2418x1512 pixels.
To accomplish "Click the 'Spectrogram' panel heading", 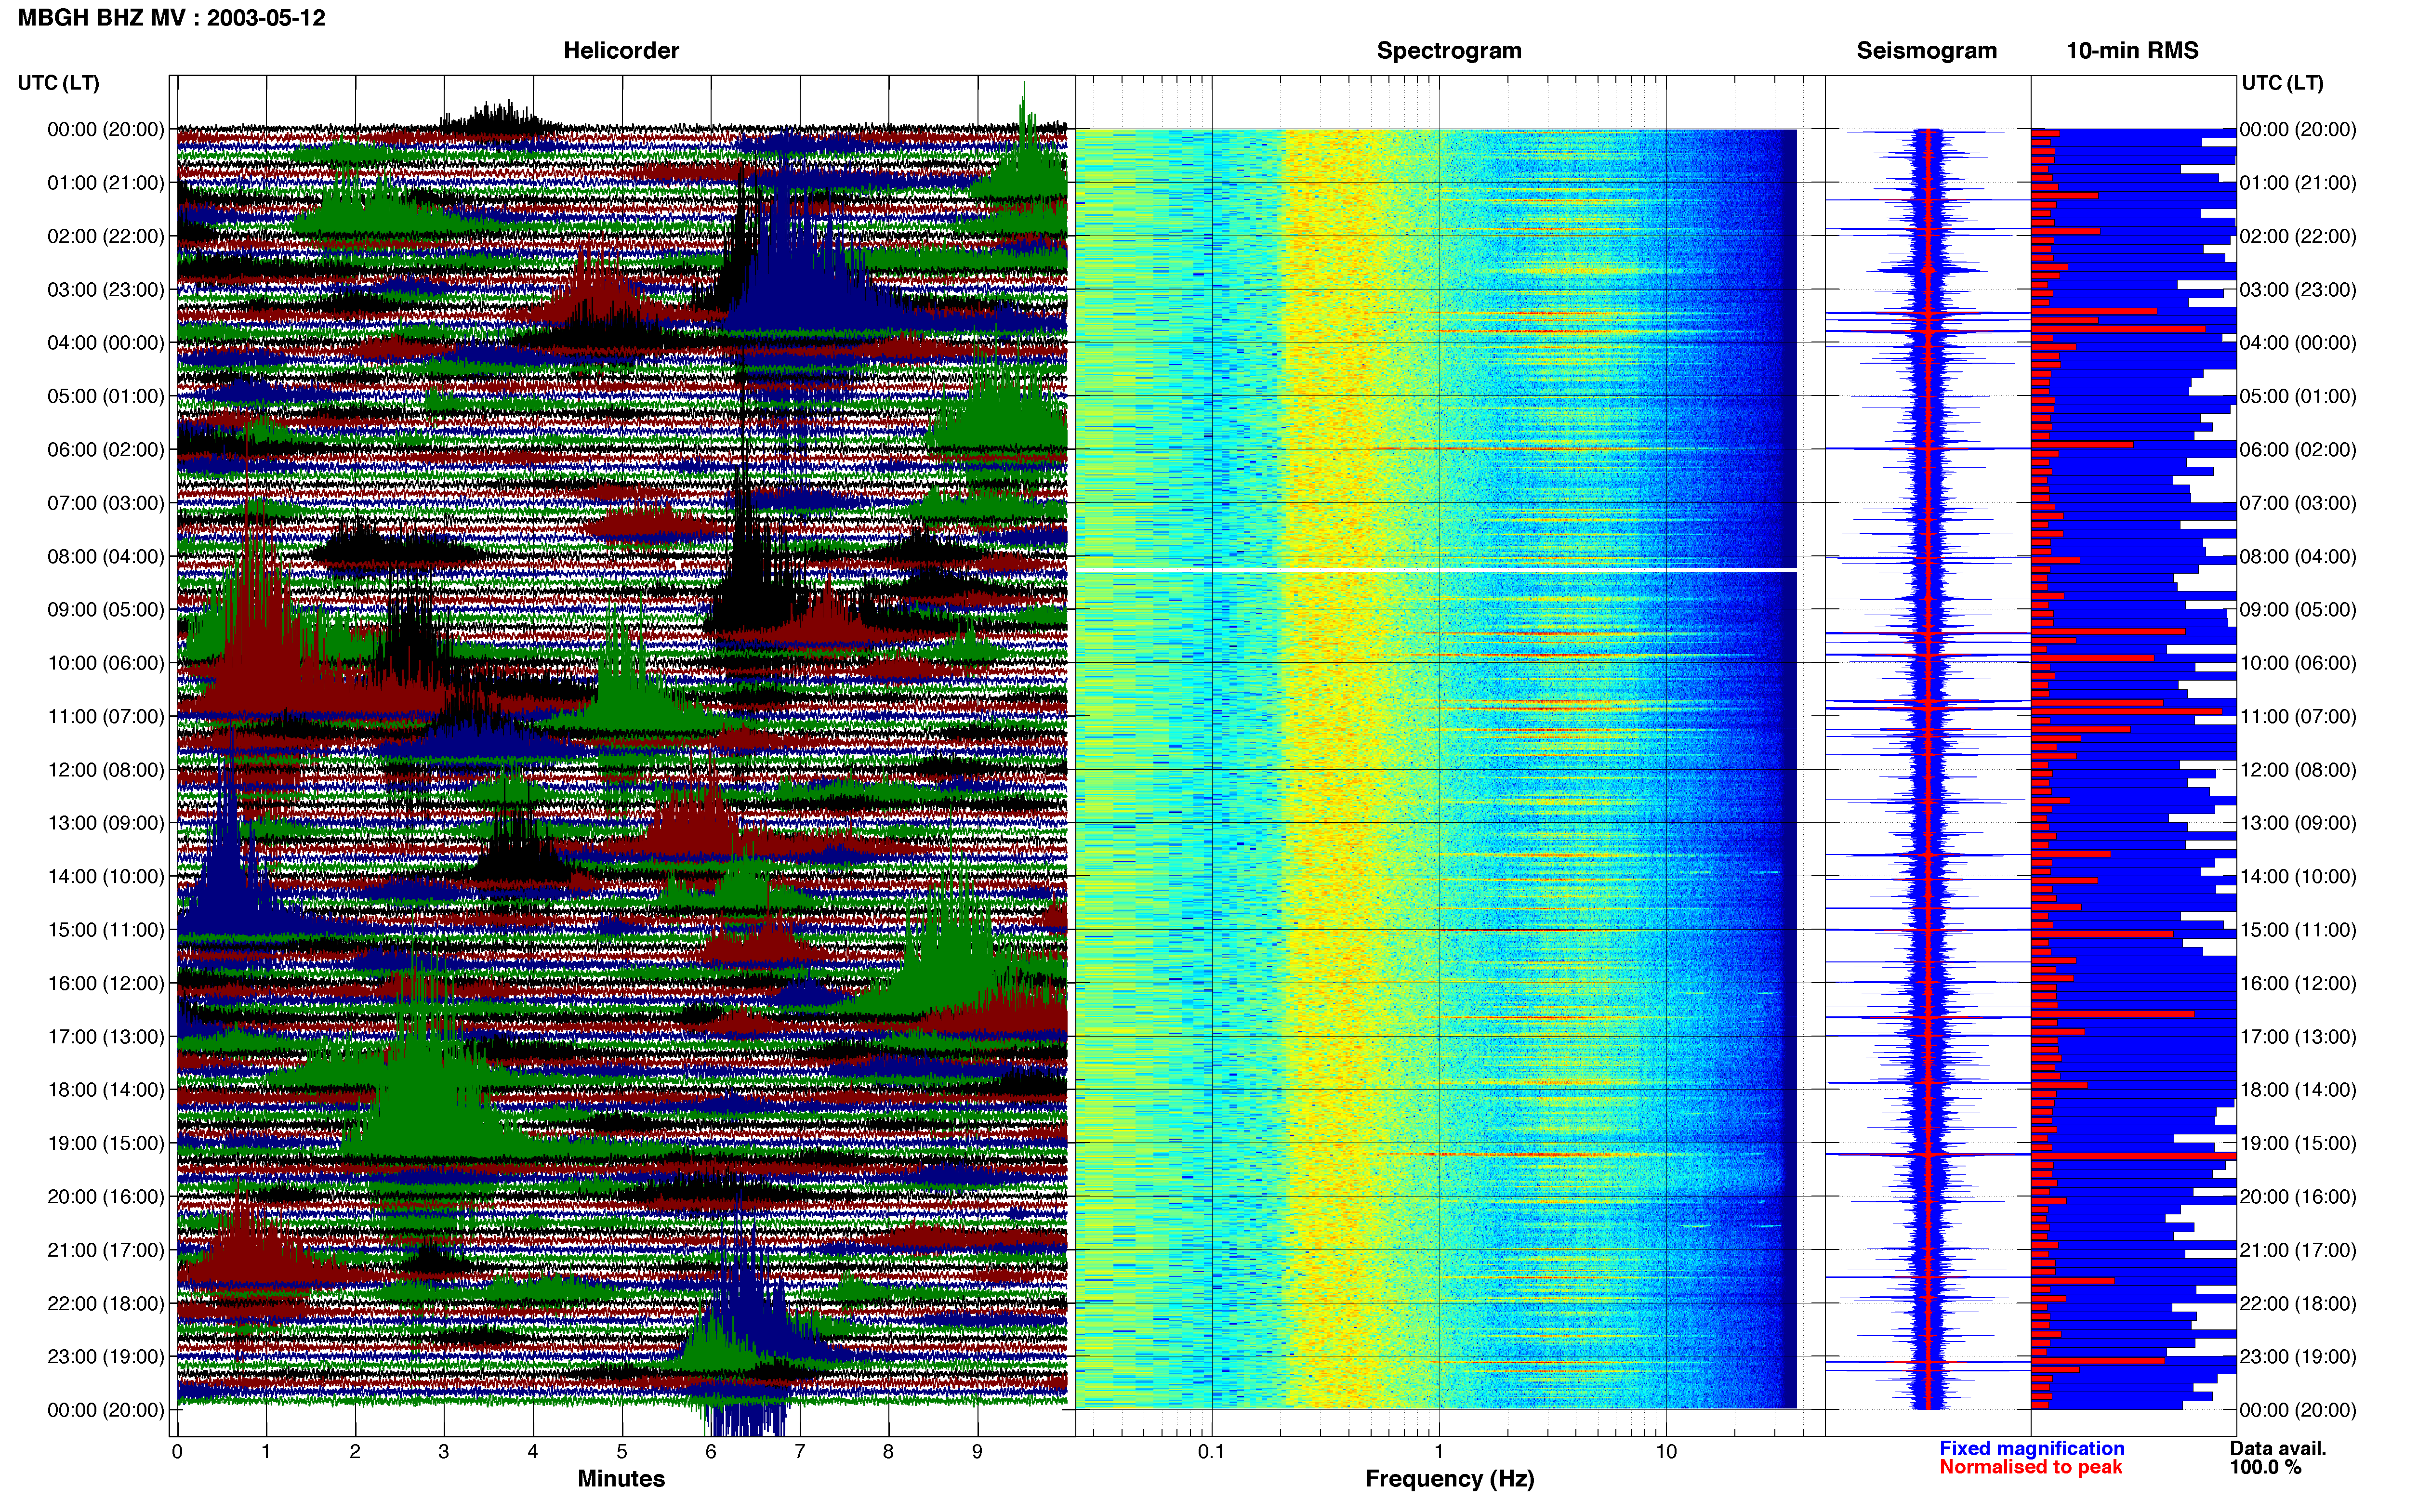I will [1448, 51].
